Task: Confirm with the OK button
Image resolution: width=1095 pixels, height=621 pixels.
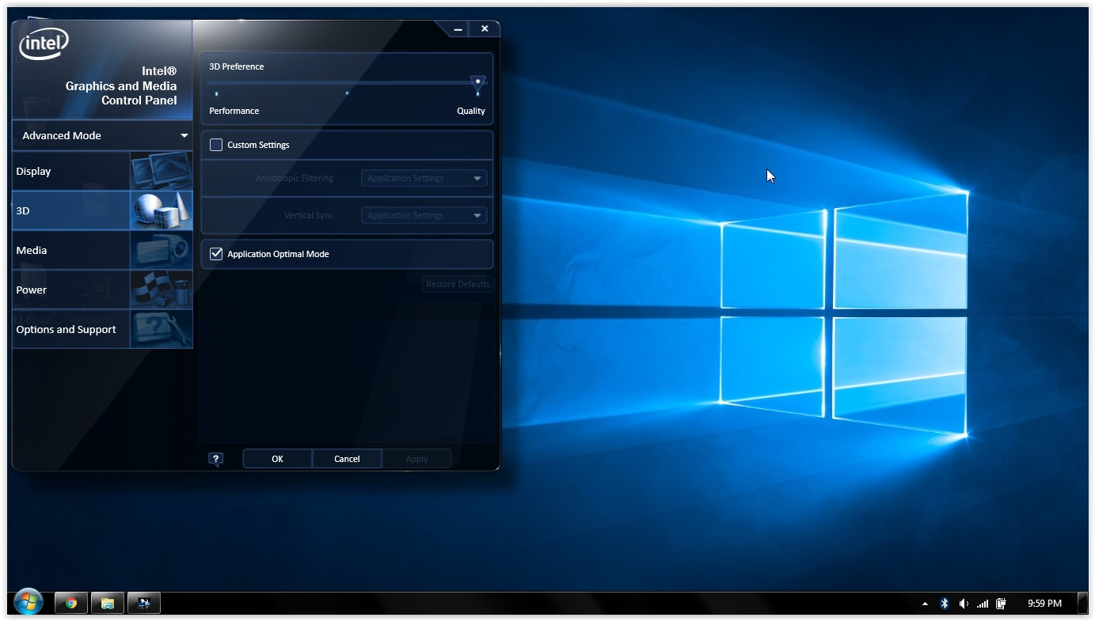Action: (x=277, y=459)
